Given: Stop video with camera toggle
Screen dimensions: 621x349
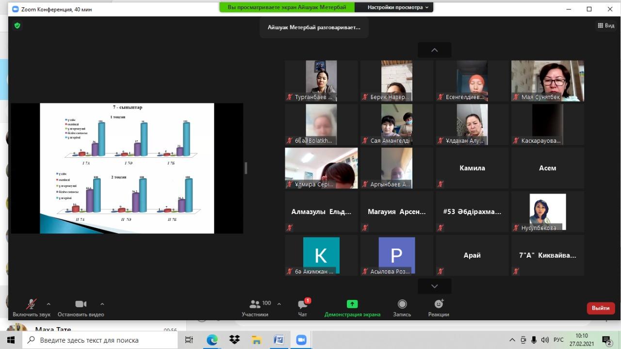Looking at the screenshot, I should click(81, 304).
